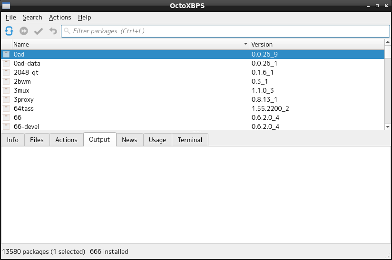The height and width of the screenshot is (260, 392).
Task: Click the splitter handle above tabs
Action: click(196, 131)
